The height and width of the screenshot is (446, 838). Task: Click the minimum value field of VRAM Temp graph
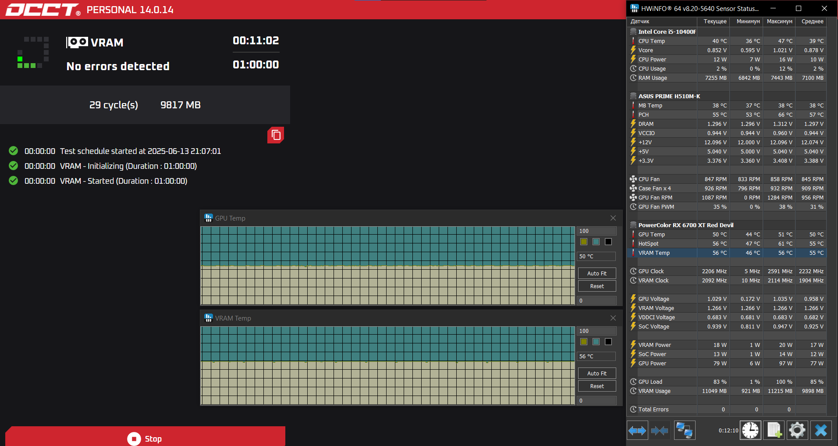pyautogui.click(x=597, y=400)
